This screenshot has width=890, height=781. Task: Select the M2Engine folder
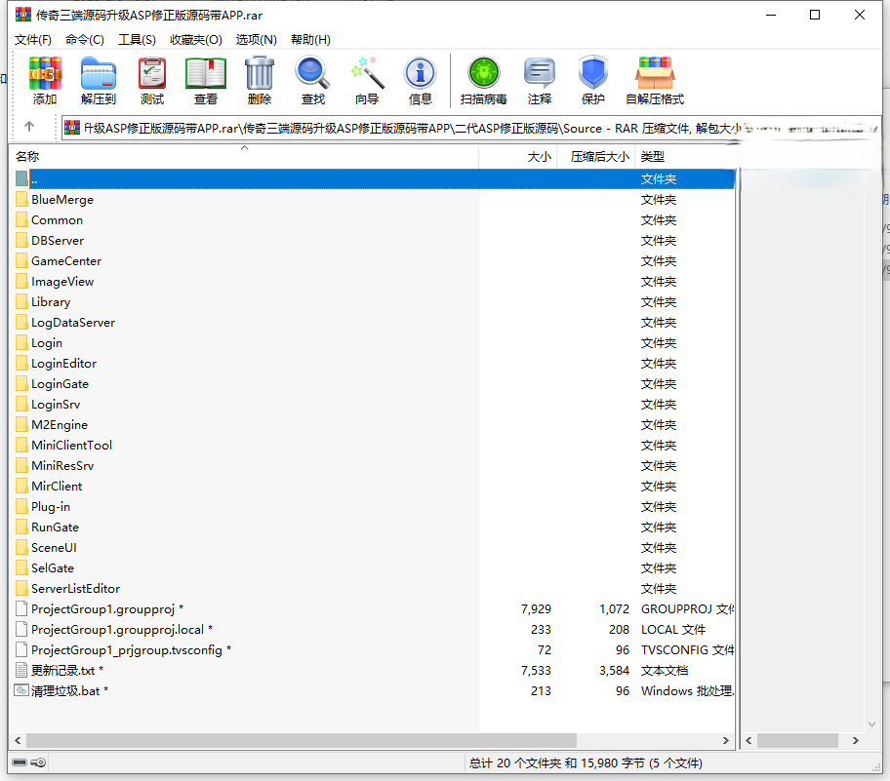(x=60, y=424)
